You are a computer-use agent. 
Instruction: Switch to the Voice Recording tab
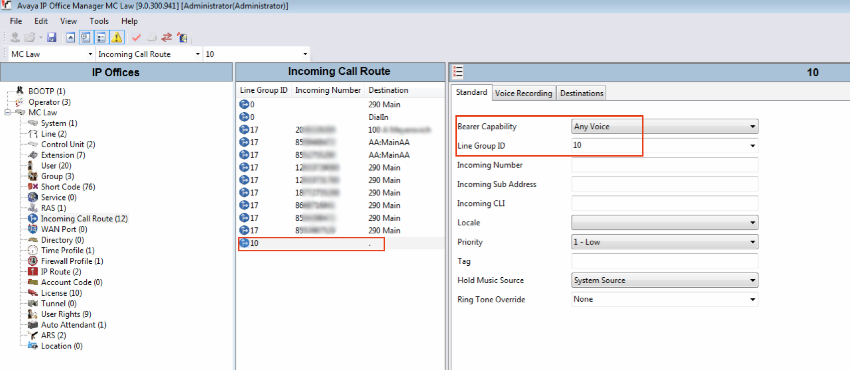pyautogui.click(x=523, y=93)
